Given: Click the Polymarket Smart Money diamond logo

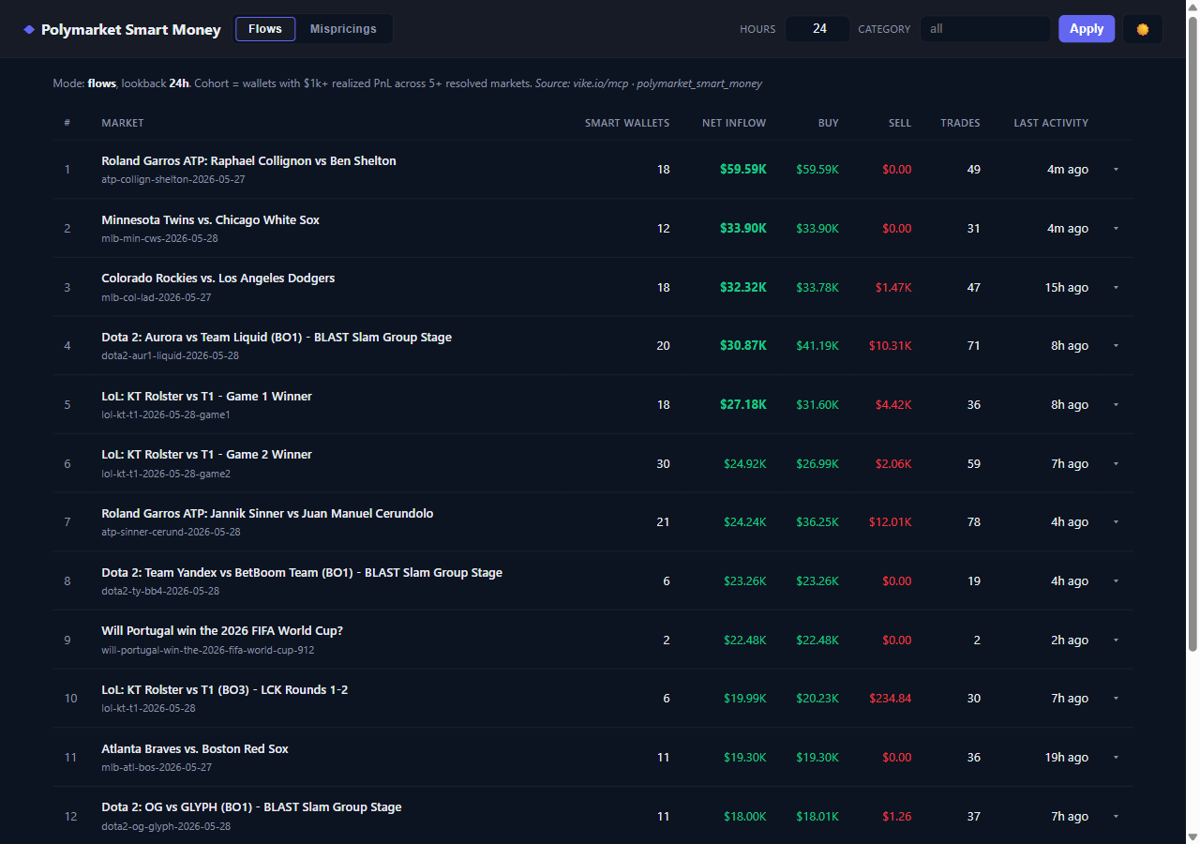Looking at the screenshot, I should 29,29.
